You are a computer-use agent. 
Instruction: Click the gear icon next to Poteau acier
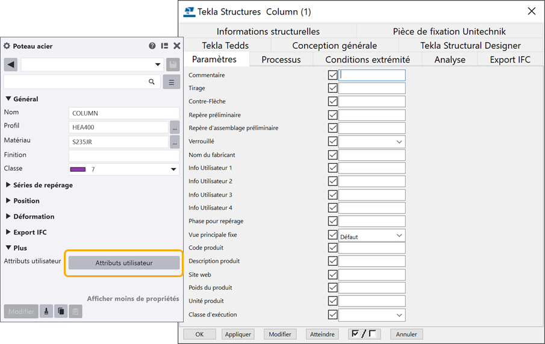tap(7, 46)
